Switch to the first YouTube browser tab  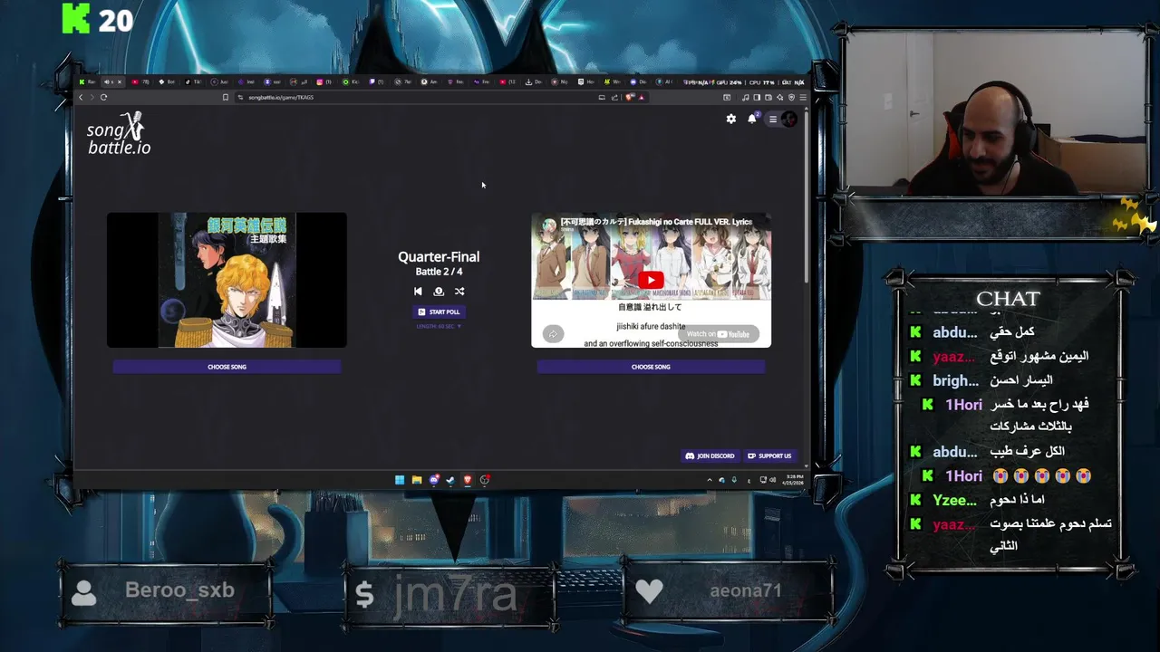tap(141, 82)
